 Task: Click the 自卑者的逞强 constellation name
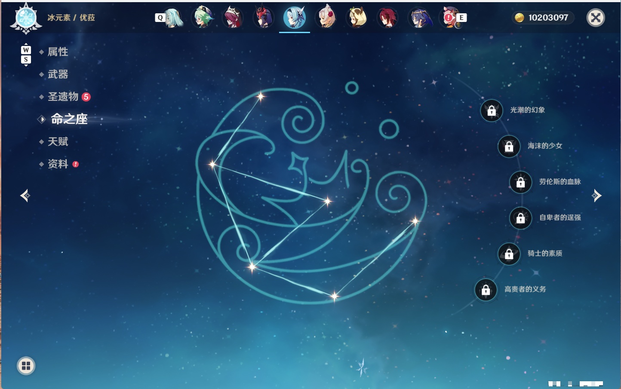[560, 217]
